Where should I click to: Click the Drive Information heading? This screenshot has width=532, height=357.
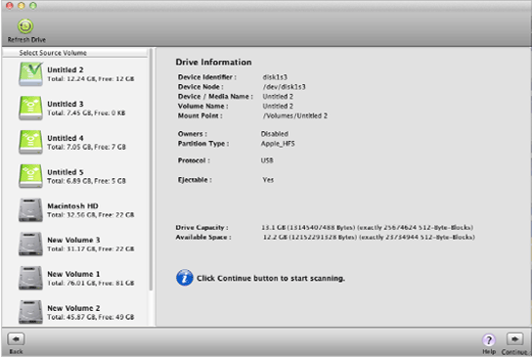coord(213,62)
